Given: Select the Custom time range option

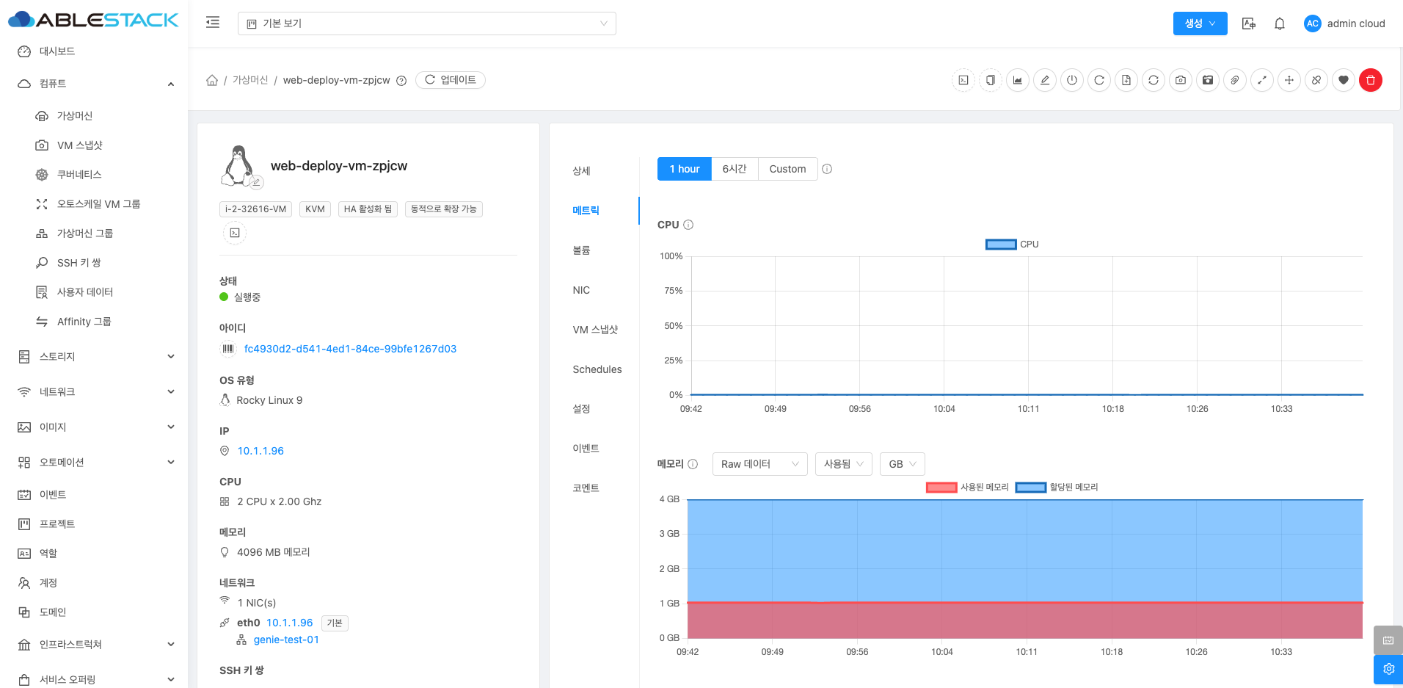Looking at the screenshot, I should (x=787, y=169).
